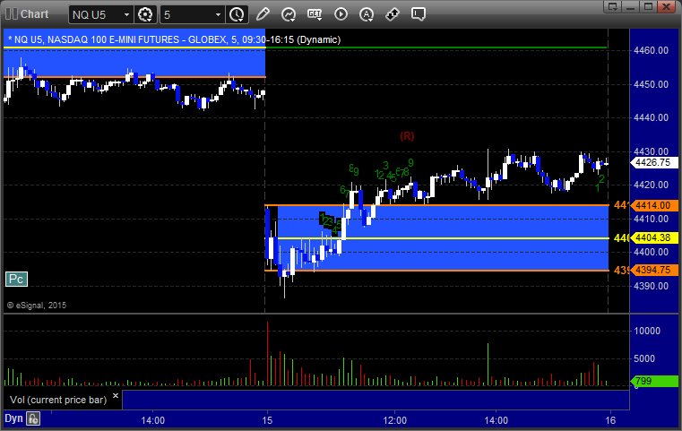Open the comment bubble icon
682x431 pixels.
point(419,14)
